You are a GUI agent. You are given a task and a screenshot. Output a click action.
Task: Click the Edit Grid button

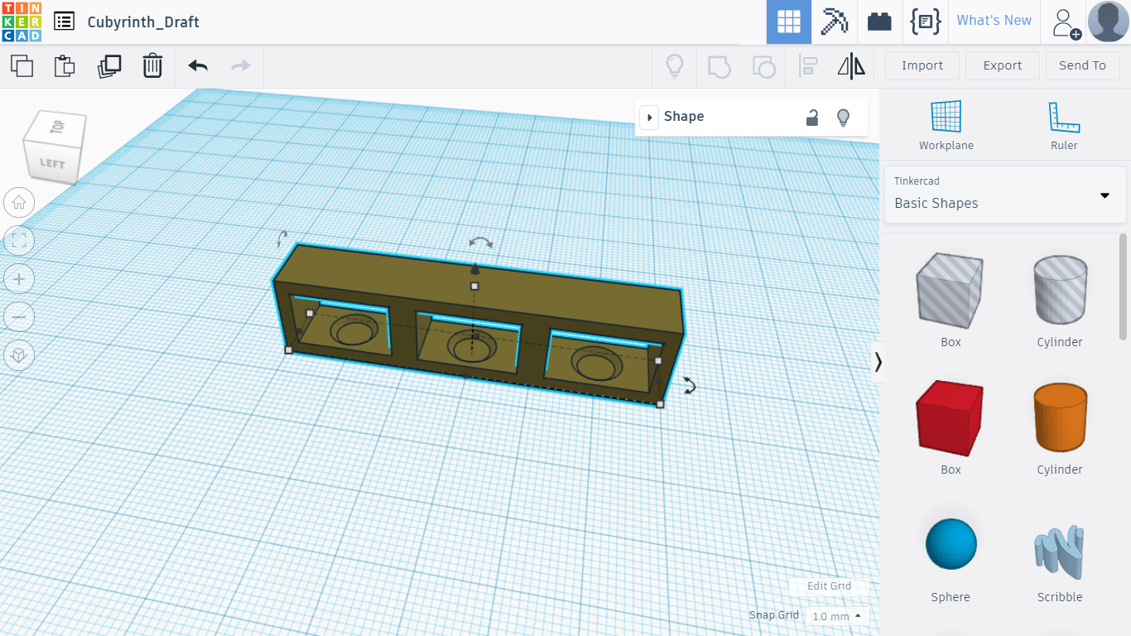tap(829, 586)
